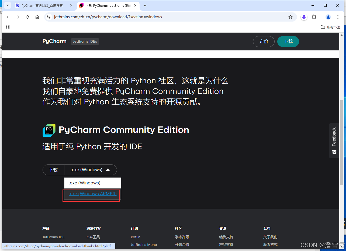Click the 适用于纯 Python 开发的 IDE subtitle
Screen dimensions: 346x251
92,146
